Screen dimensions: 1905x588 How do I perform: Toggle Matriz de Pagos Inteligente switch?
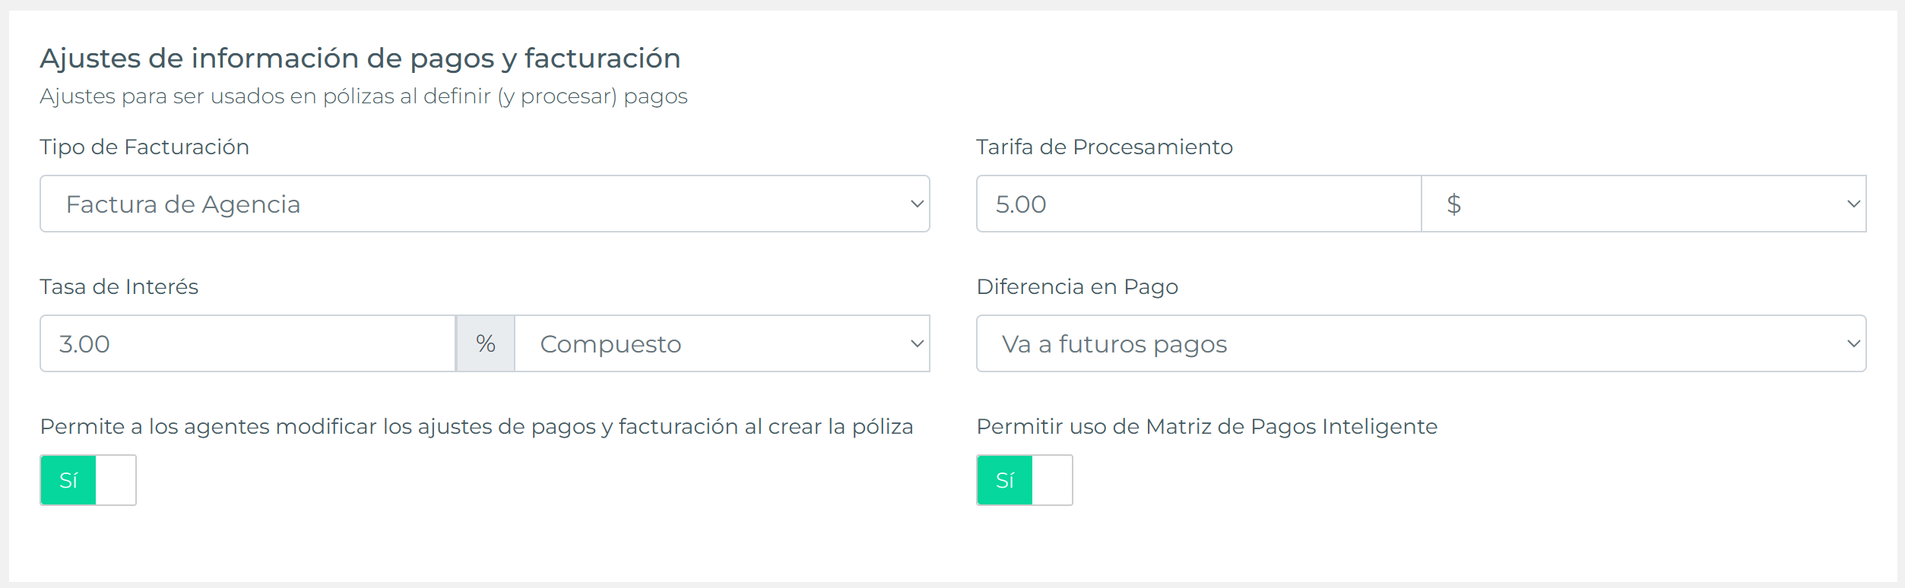pos(1024,480)
